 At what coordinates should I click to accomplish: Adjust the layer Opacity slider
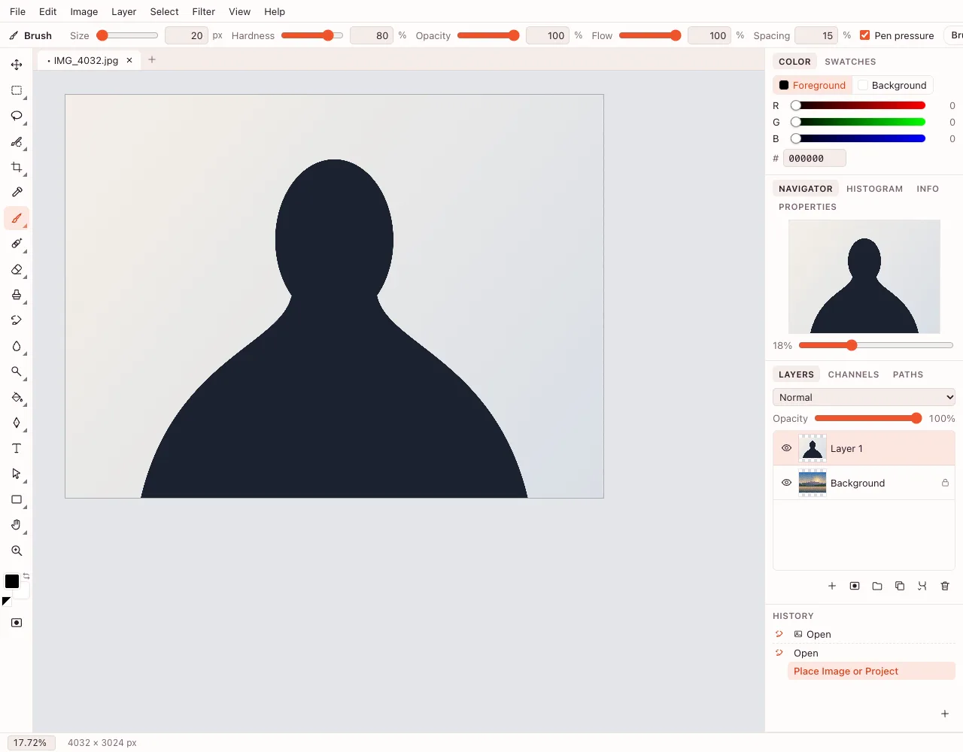coord(868,418)
